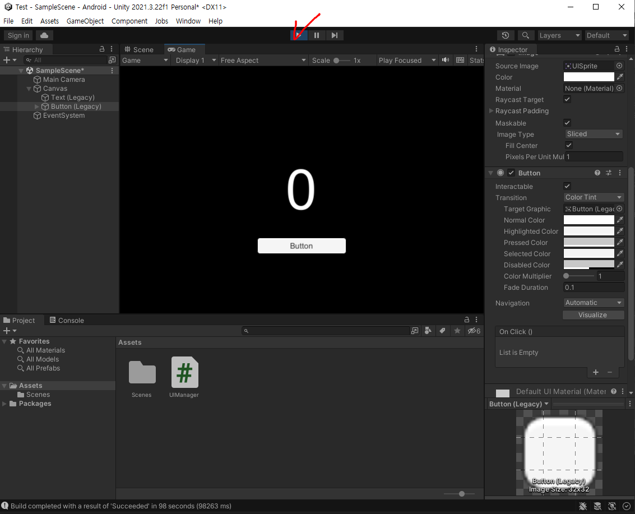The image size is (635, 514).
Task: Open Source Image object picker
Action: pyautogui.click(x=619, y=66)
